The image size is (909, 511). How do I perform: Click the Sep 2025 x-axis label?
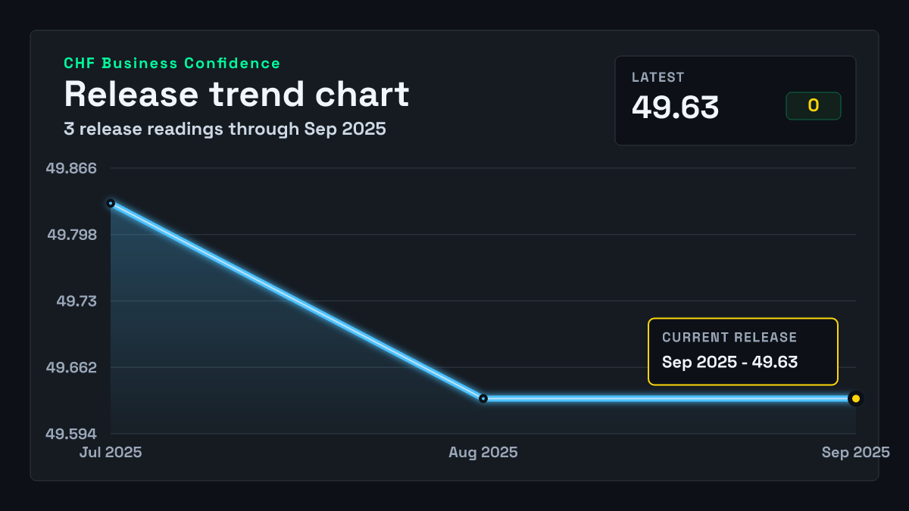tap(856, 452)
